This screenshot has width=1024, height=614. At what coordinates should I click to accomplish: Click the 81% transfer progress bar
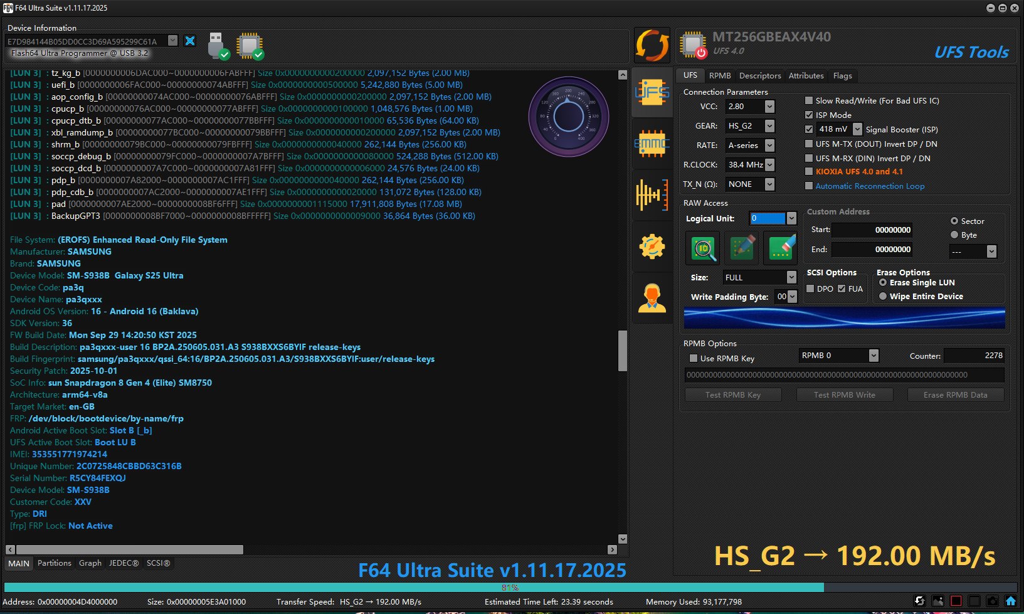point(511,588)
